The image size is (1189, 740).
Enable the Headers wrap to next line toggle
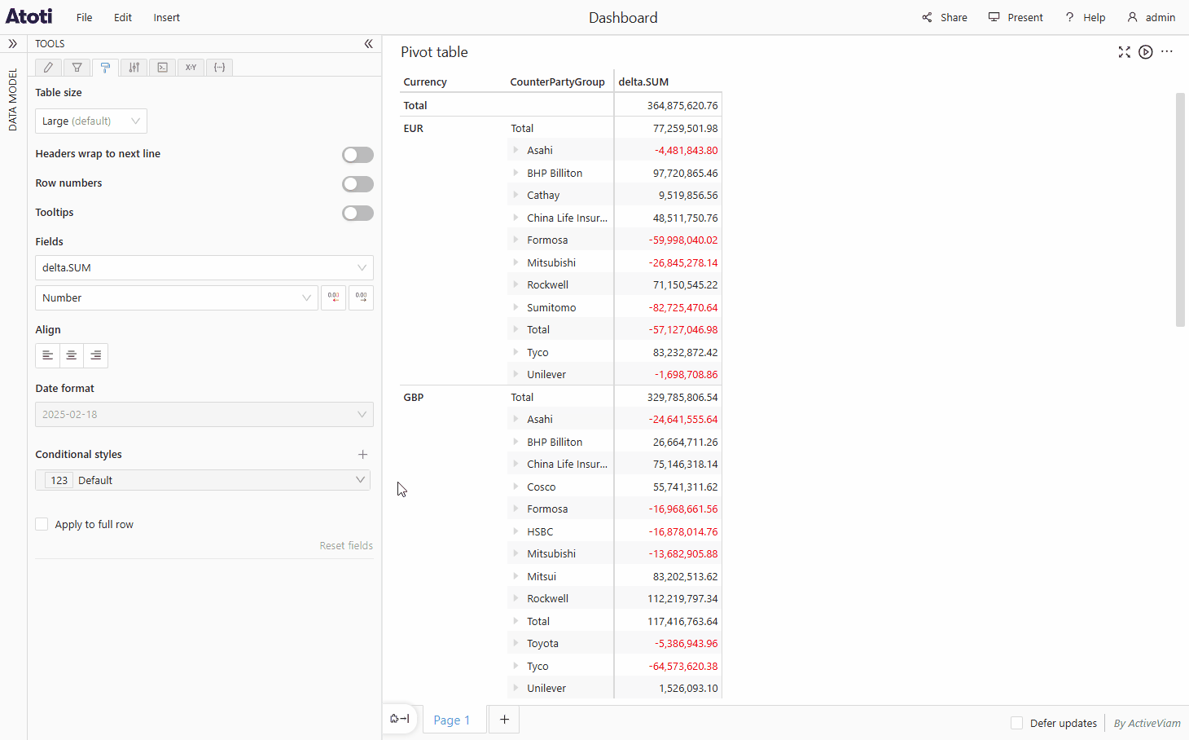click(358, 154)
